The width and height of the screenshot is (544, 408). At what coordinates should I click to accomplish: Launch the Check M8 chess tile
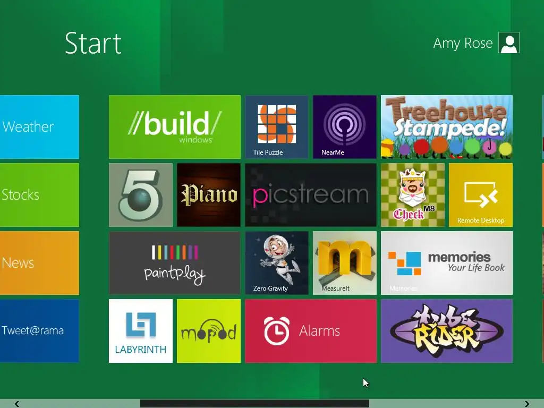[x=412, y=195]
